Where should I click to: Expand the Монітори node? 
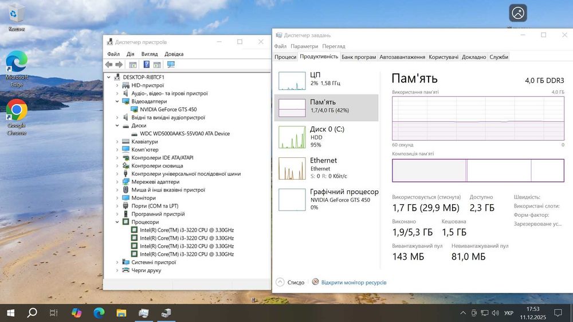point(117,198)
